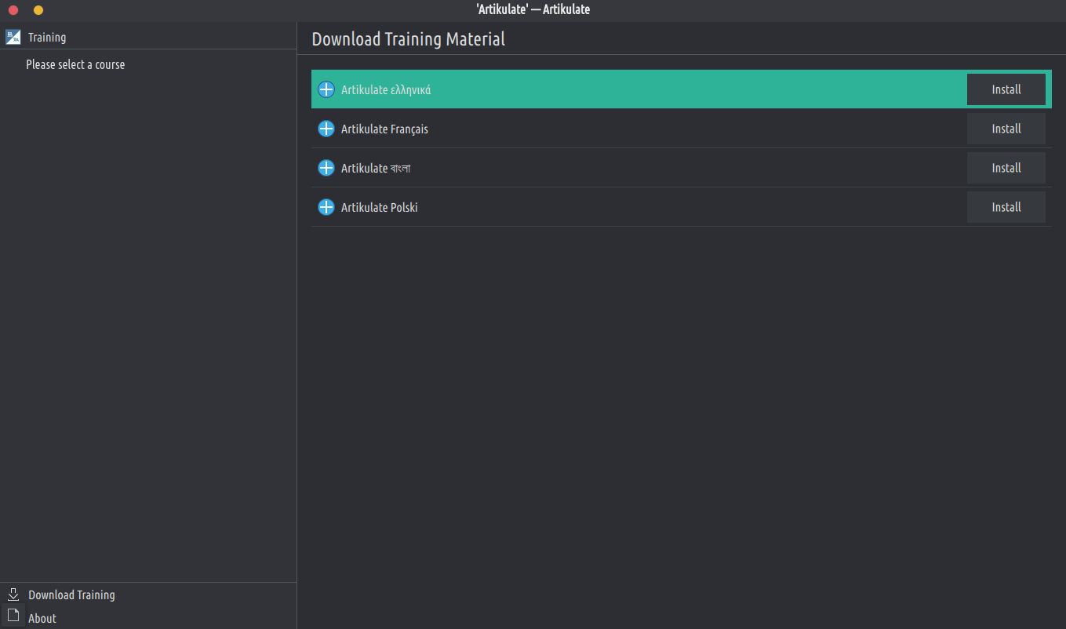
Task: Click blue plus icon for Artikulate Polski
Action: [326, 207]
